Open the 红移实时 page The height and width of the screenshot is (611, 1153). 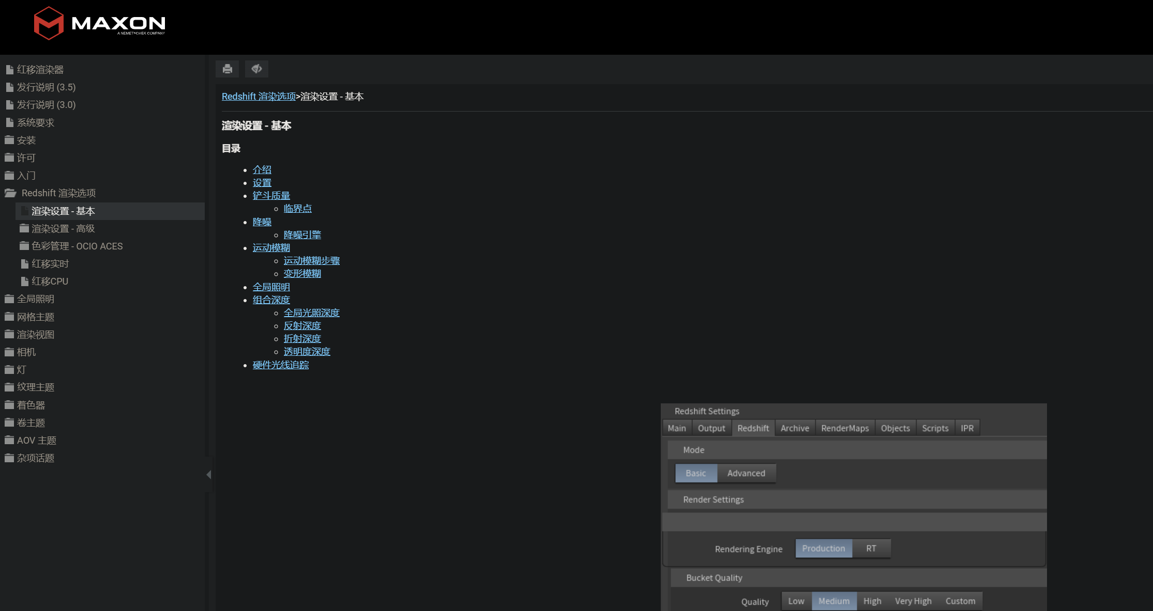pos(50,263)
